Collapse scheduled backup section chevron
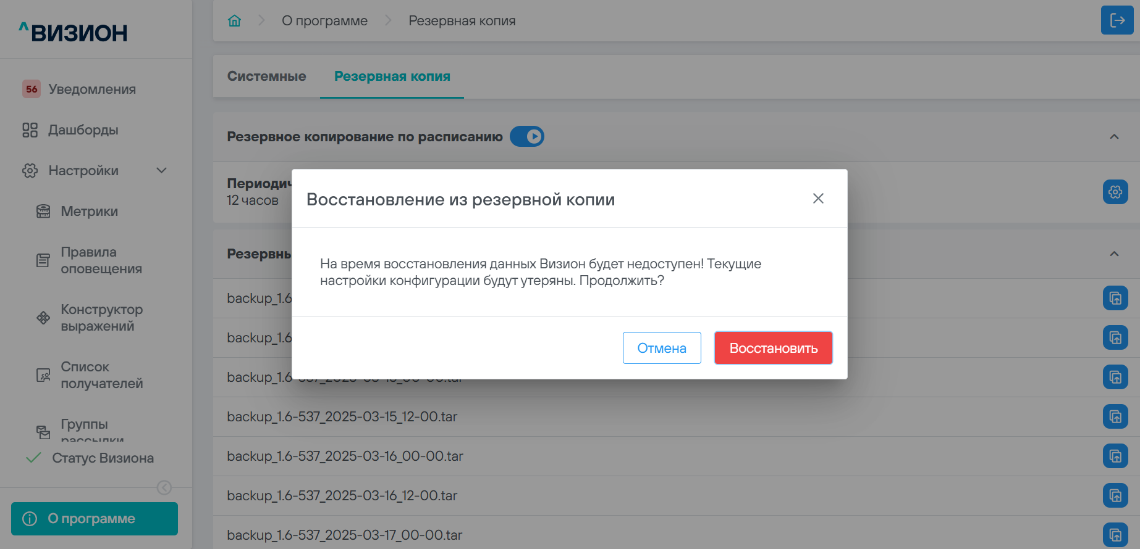The image size is (1140, 549). click(x=1114, y=136)
